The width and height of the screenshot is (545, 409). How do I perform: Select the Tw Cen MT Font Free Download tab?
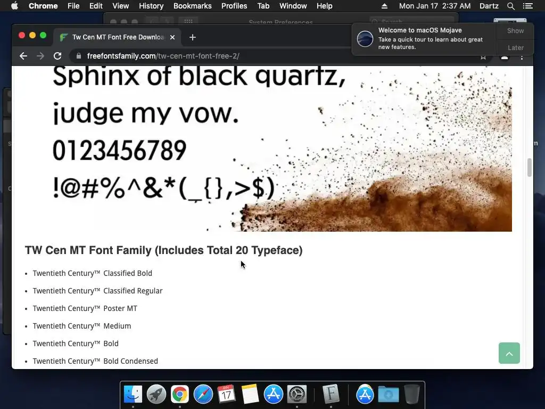click(117, 37)
